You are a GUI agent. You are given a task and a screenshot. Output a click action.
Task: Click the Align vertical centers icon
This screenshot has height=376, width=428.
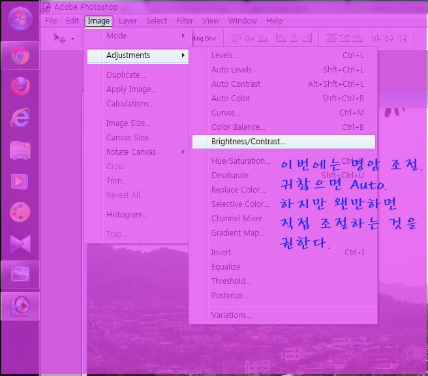251,38
